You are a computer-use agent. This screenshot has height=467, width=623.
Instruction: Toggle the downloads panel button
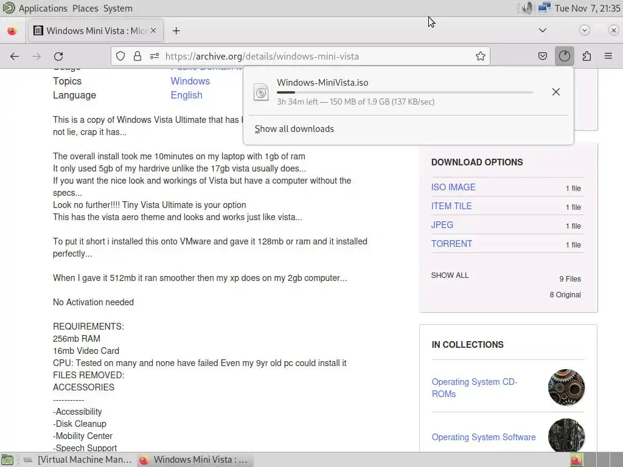coord(565,57)
